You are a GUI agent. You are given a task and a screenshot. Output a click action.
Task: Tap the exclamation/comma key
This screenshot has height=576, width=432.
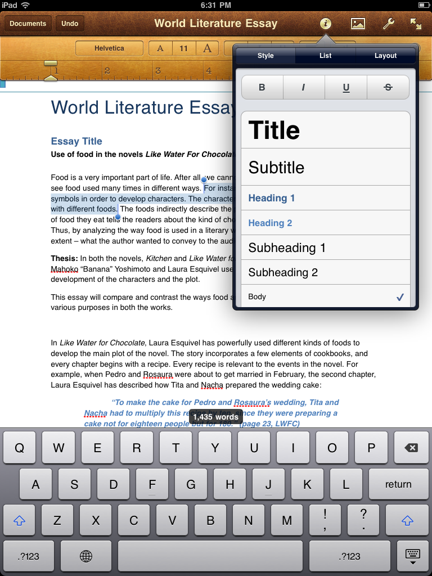click(x=325, y=520)
